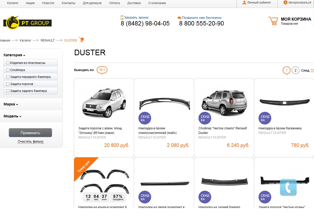Click the floating blue phone callback icon
The height and width of the screenshot is (221, 314).
288,187
